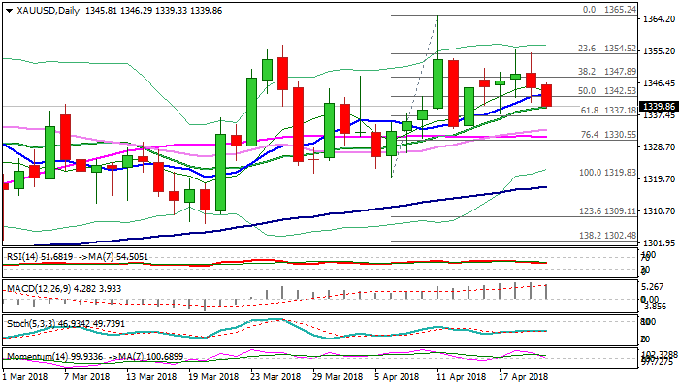The image size is (679, 388).
Task: Select the 23.6 Fibonacci level label
Action: (x=606, y=48)
